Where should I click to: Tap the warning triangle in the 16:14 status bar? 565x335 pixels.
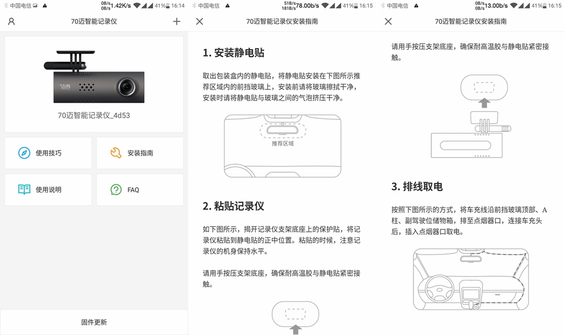click(x=45, y=6)
